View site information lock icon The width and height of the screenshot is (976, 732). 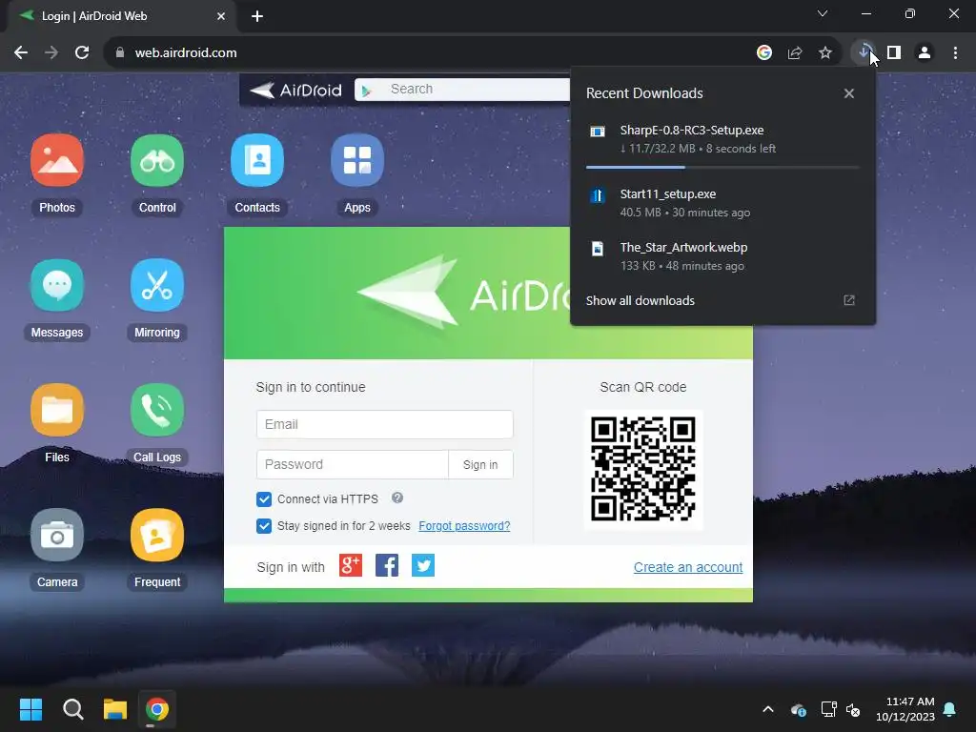pos(120,53)
